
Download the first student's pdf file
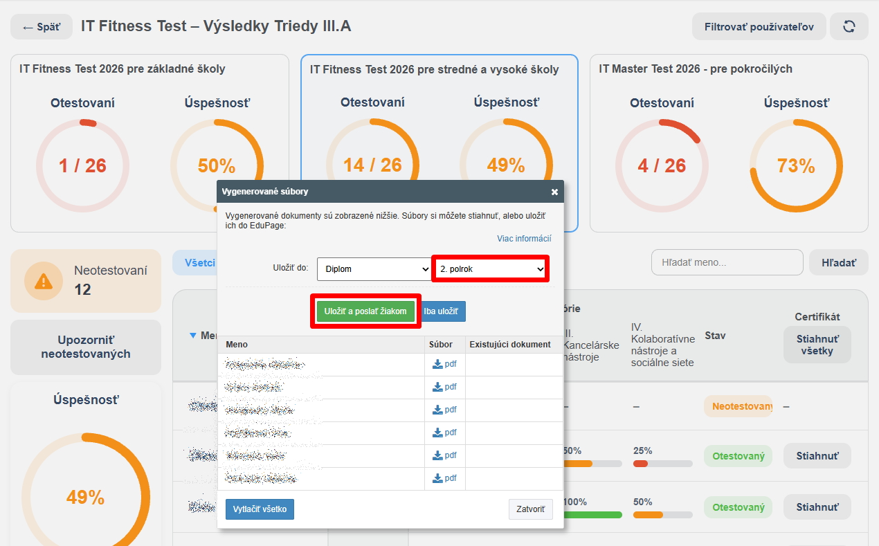click(444, 364)
